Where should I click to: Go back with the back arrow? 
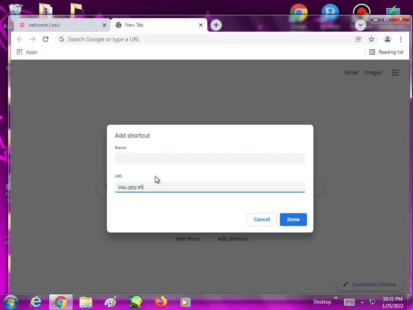click(x=20, y=39)
